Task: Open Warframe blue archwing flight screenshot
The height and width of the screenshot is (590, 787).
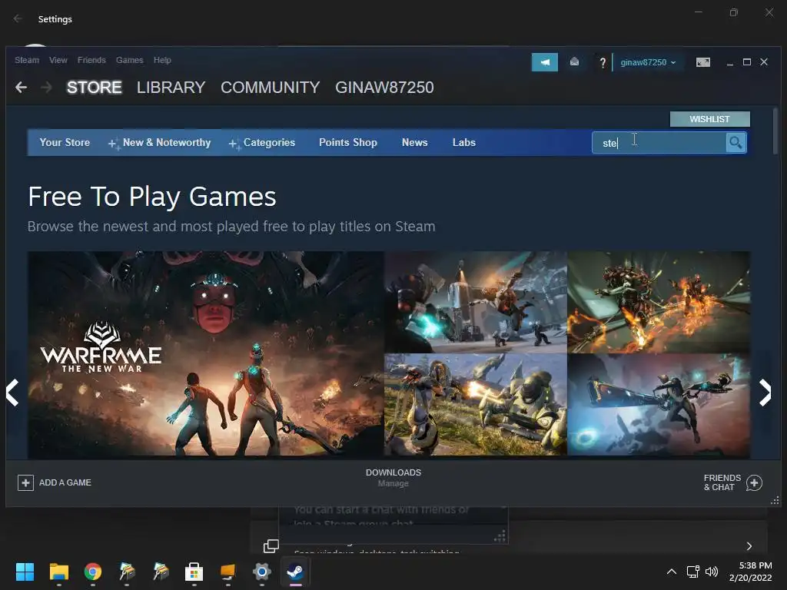Action: coord(659,405)
